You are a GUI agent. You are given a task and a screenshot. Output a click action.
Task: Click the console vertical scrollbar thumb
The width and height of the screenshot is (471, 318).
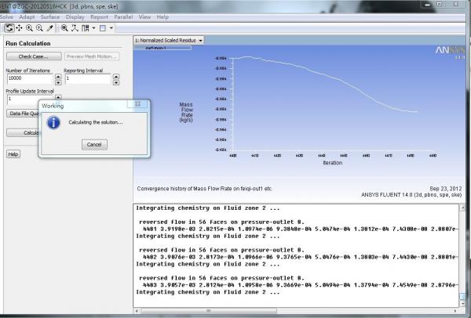click(462, 296)
